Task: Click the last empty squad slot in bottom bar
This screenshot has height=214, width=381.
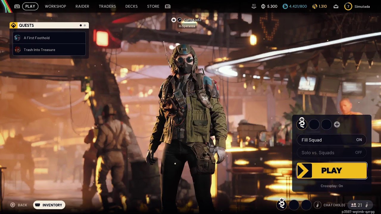Action: pyautogui.click(x=306, y=205)
